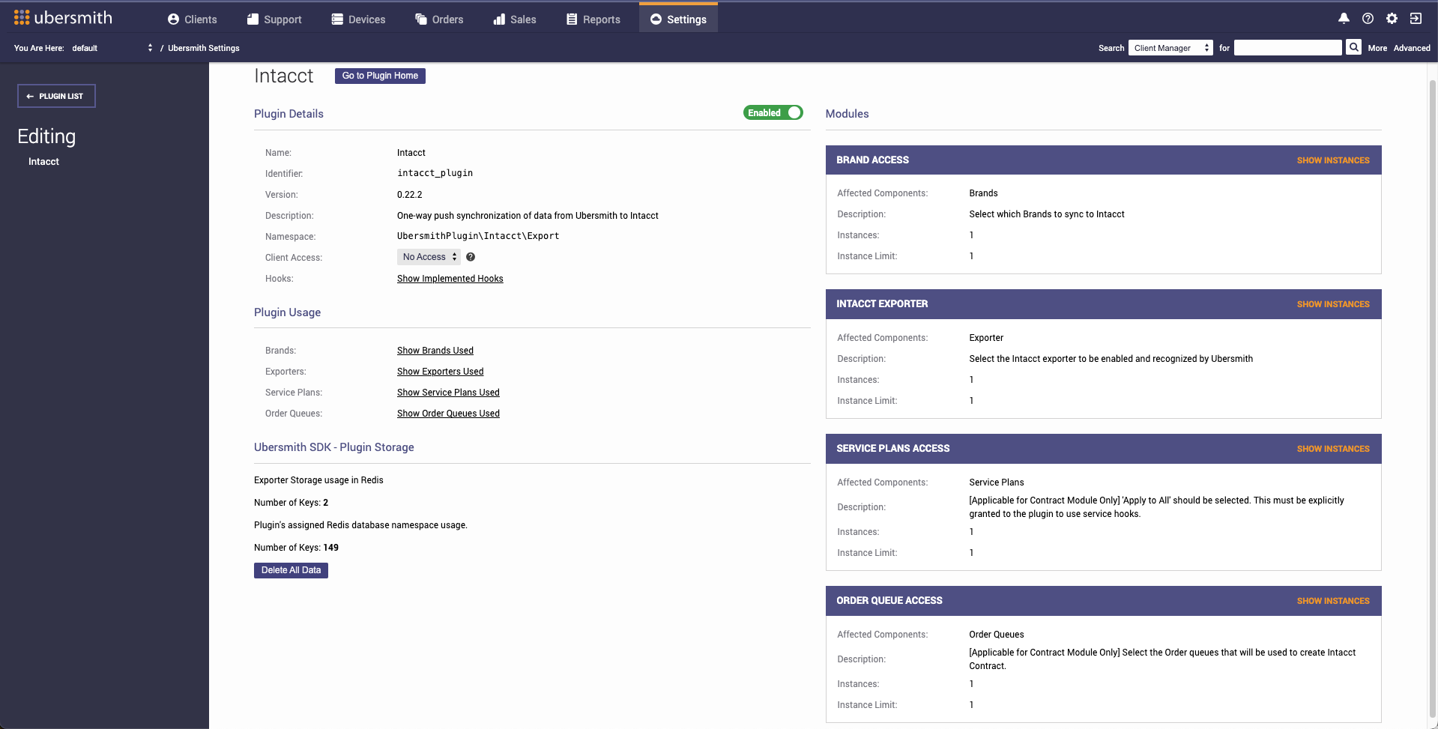This screenshot has height=729, width=1438.
Task: Click Client Access help tooltip icon
Action: (x=471, y=257)
